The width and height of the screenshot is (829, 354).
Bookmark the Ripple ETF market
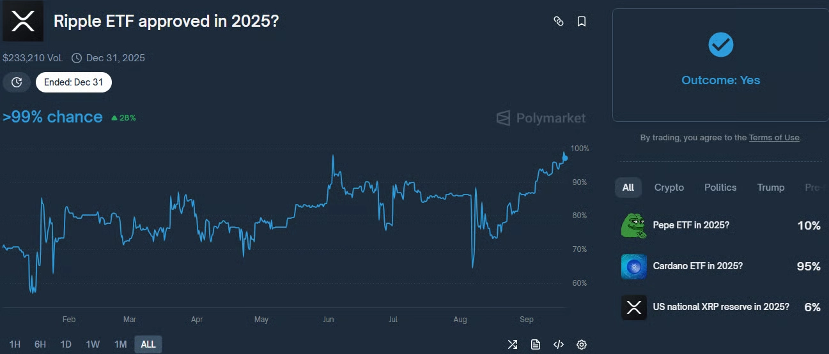pyautogui.click(x=581, y=21)
